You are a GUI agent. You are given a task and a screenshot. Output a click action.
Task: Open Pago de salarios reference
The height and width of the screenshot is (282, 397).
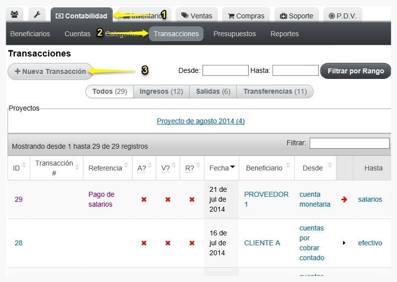tap(101, 199)
